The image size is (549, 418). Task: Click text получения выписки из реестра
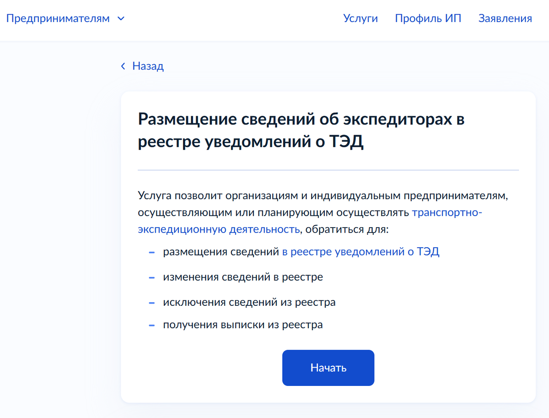(243, 325)
